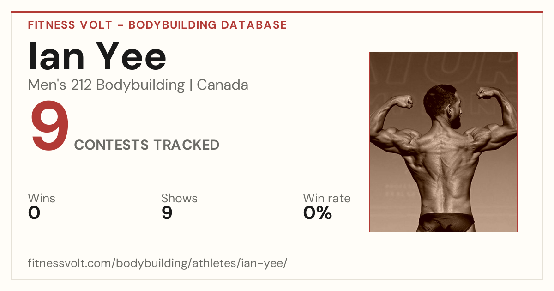The width and height of the screenshot is (554, 291).
Task: Click the red top border line
Action: [277, 12]
